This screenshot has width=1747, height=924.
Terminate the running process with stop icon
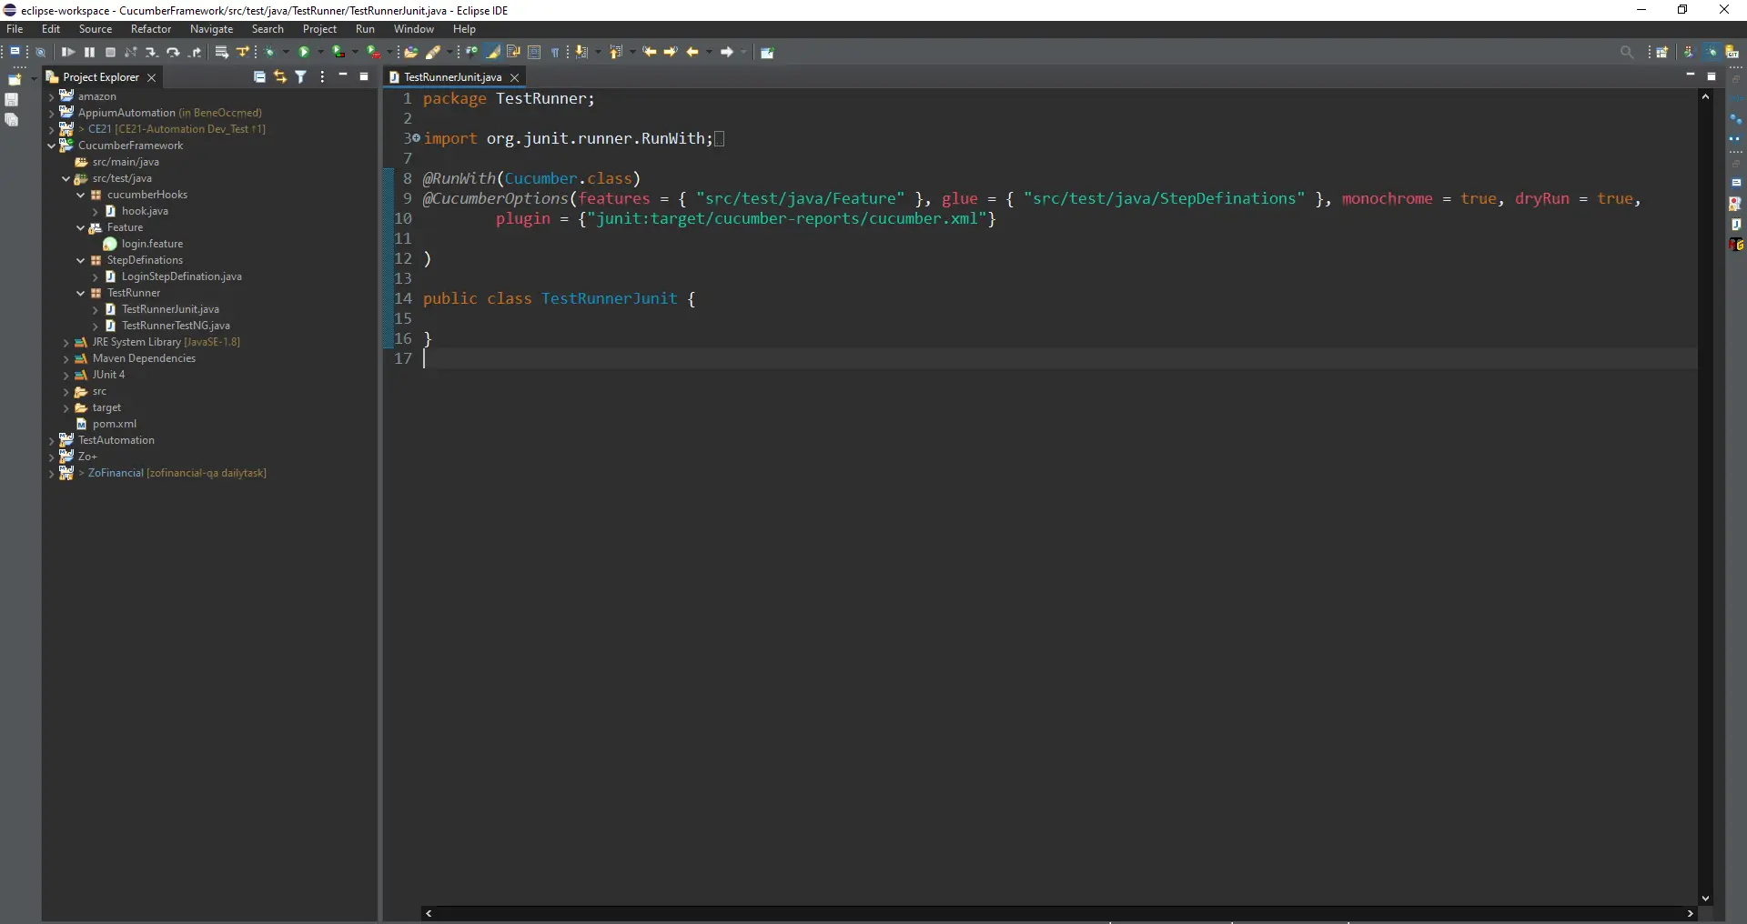(110, 53)
